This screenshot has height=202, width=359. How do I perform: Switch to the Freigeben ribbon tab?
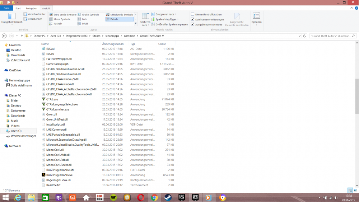(x=31, y=9)
